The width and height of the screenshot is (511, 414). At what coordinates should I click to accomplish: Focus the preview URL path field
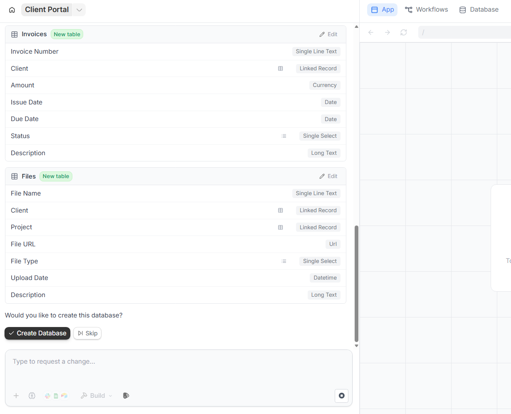tap(464, 32)
